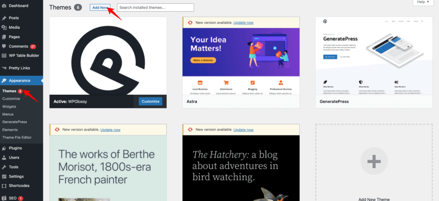Click the Comments speech bubble icon
The width and height of the screenshot is (439, 201).
tap(4, 46)
